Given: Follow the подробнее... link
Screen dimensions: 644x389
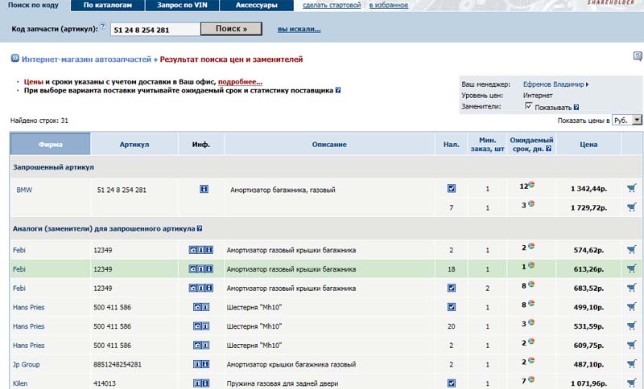Looking at the screenshot, I should coord(240,82).
